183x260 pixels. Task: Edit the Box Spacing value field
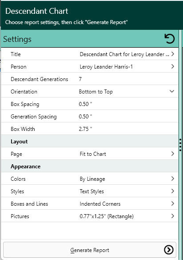pos(85,104)
